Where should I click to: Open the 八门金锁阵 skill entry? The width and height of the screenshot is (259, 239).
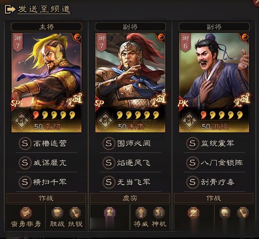[x=214, y=163]
